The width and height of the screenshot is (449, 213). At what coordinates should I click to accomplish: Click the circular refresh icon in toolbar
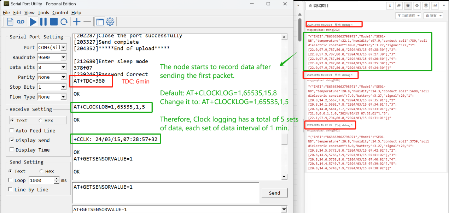pos(64,22)
